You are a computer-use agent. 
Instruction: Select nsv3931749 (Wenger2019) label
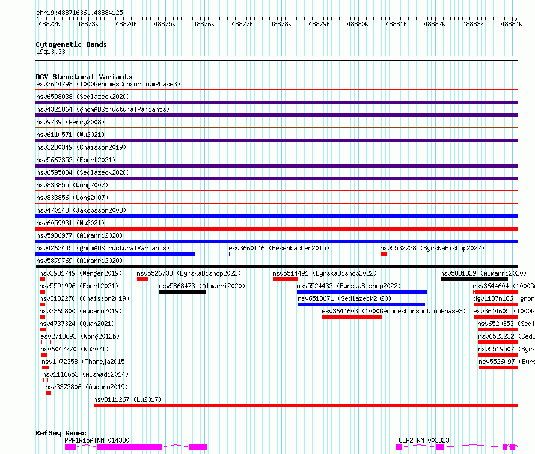point(81,273)
